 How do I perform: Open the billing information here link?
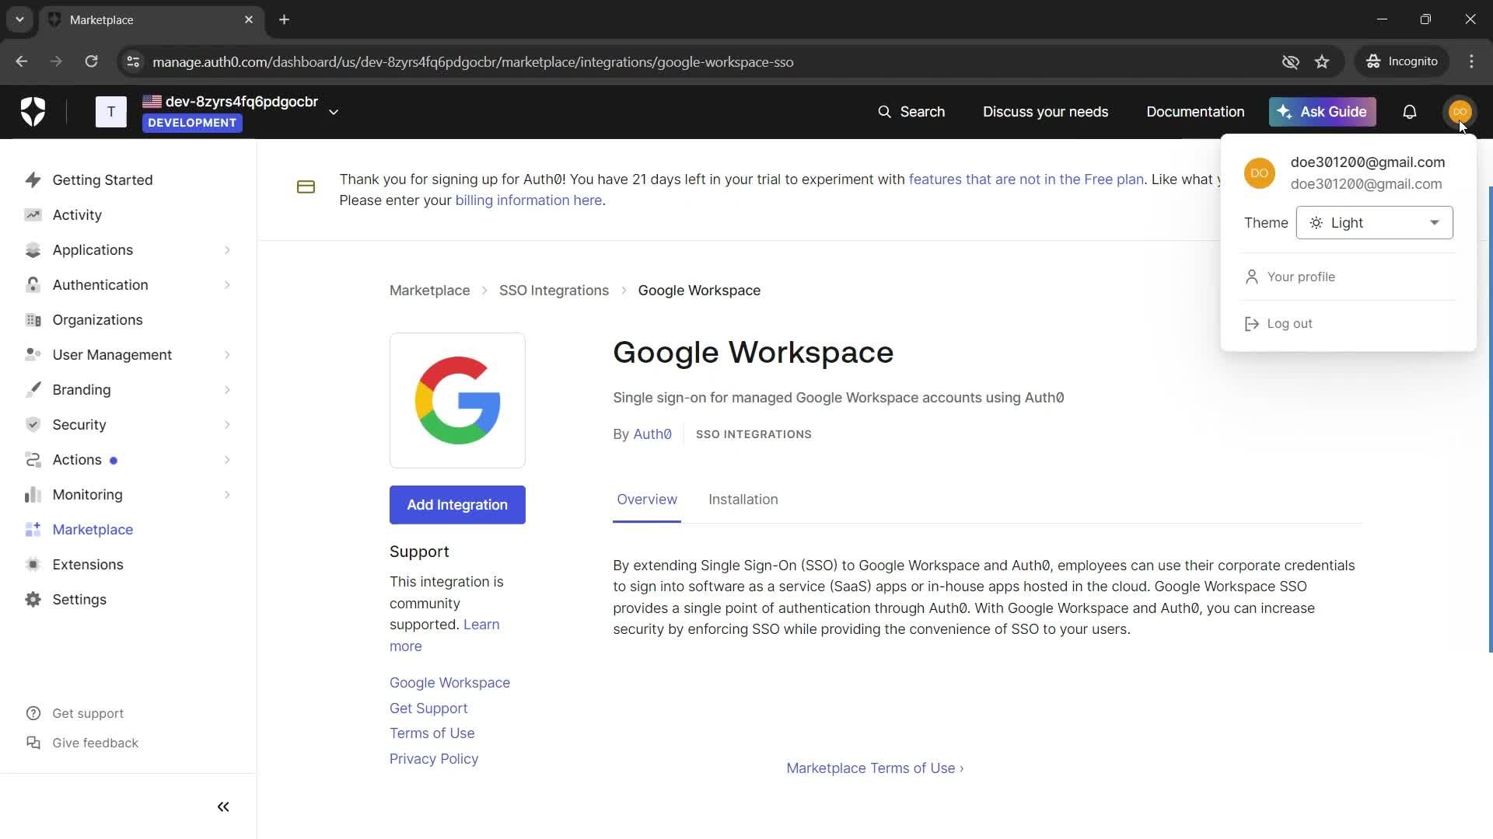(528, 200)
